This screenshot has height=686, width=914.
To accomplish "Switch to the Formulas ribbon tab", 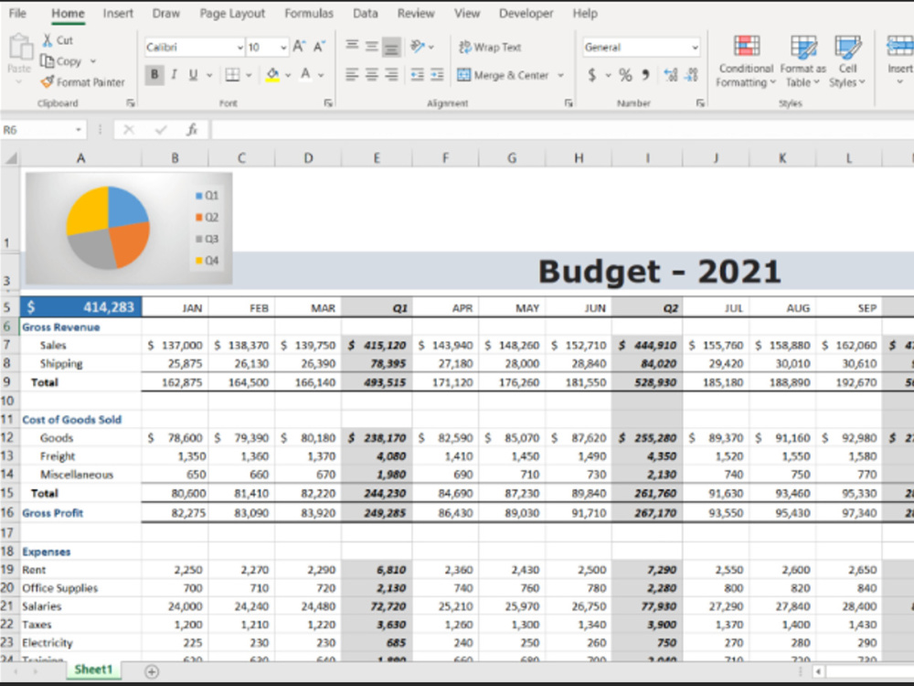I will 309,13.
